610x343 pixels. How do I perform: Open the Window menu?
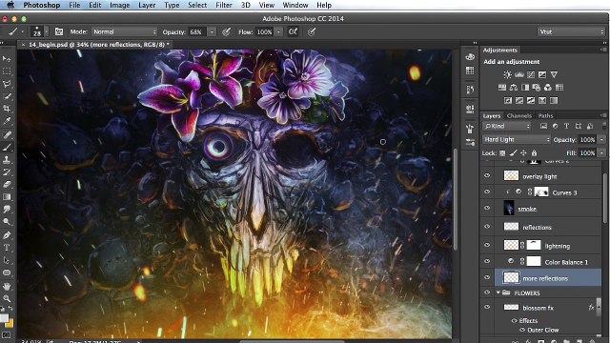click(x=295, y=5)
